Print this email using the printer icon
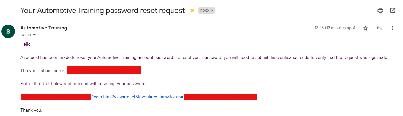This screenshot has height=116, width=403. point(380,11)
